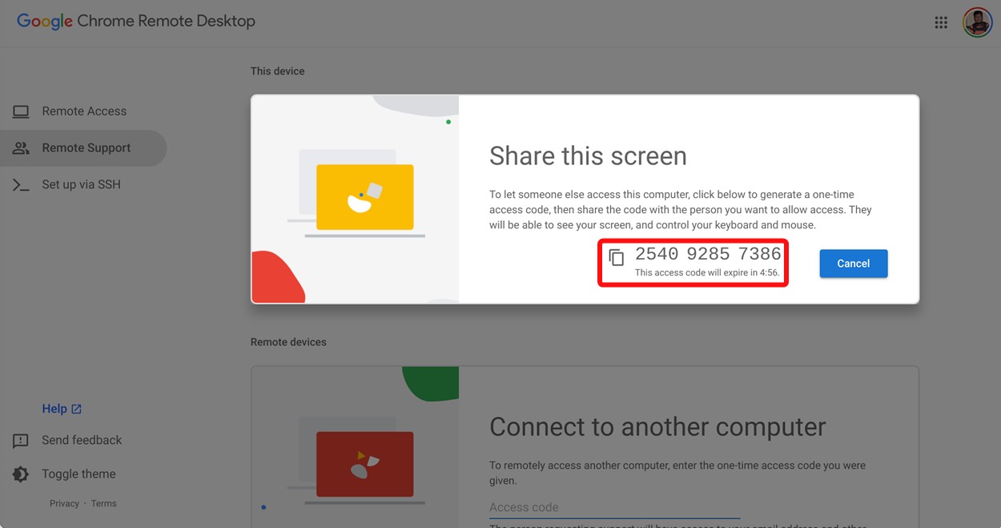Image resolution: width=1001 pixels, height=528 pixels.
Task: Switch to Remote Support section
Action: click(86, 147)
